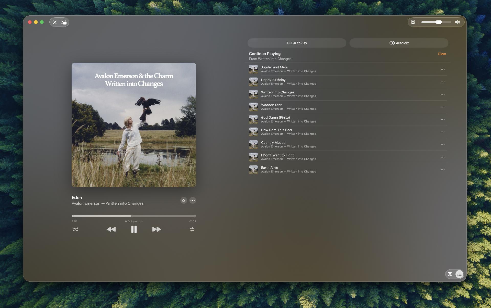Click the Wooden Star album thumbnail
Screen dimensions: 491x308
[x=253, y=107]
